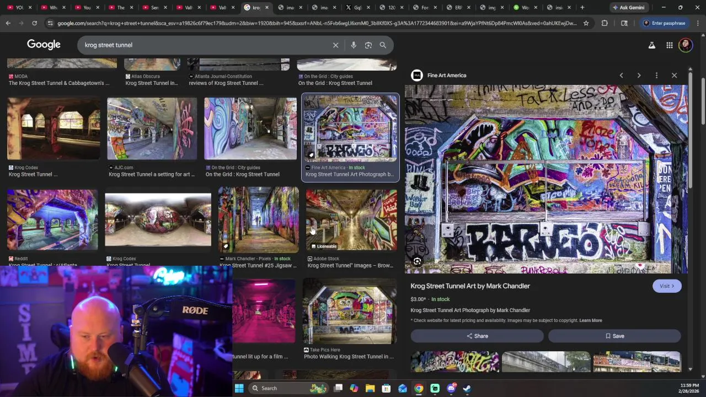Click the Windows taskbar Search box

(288, 388)
